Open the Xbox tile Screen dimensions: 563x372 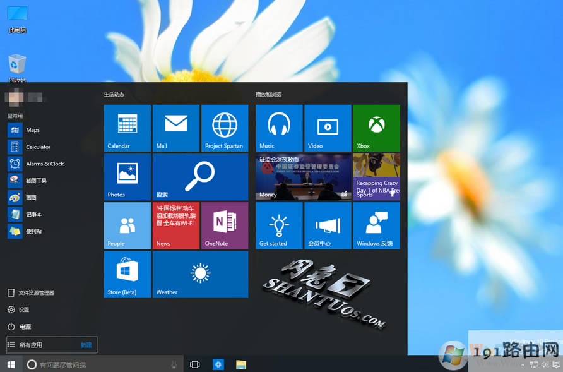pyautogui.click(x=376, y=128)
